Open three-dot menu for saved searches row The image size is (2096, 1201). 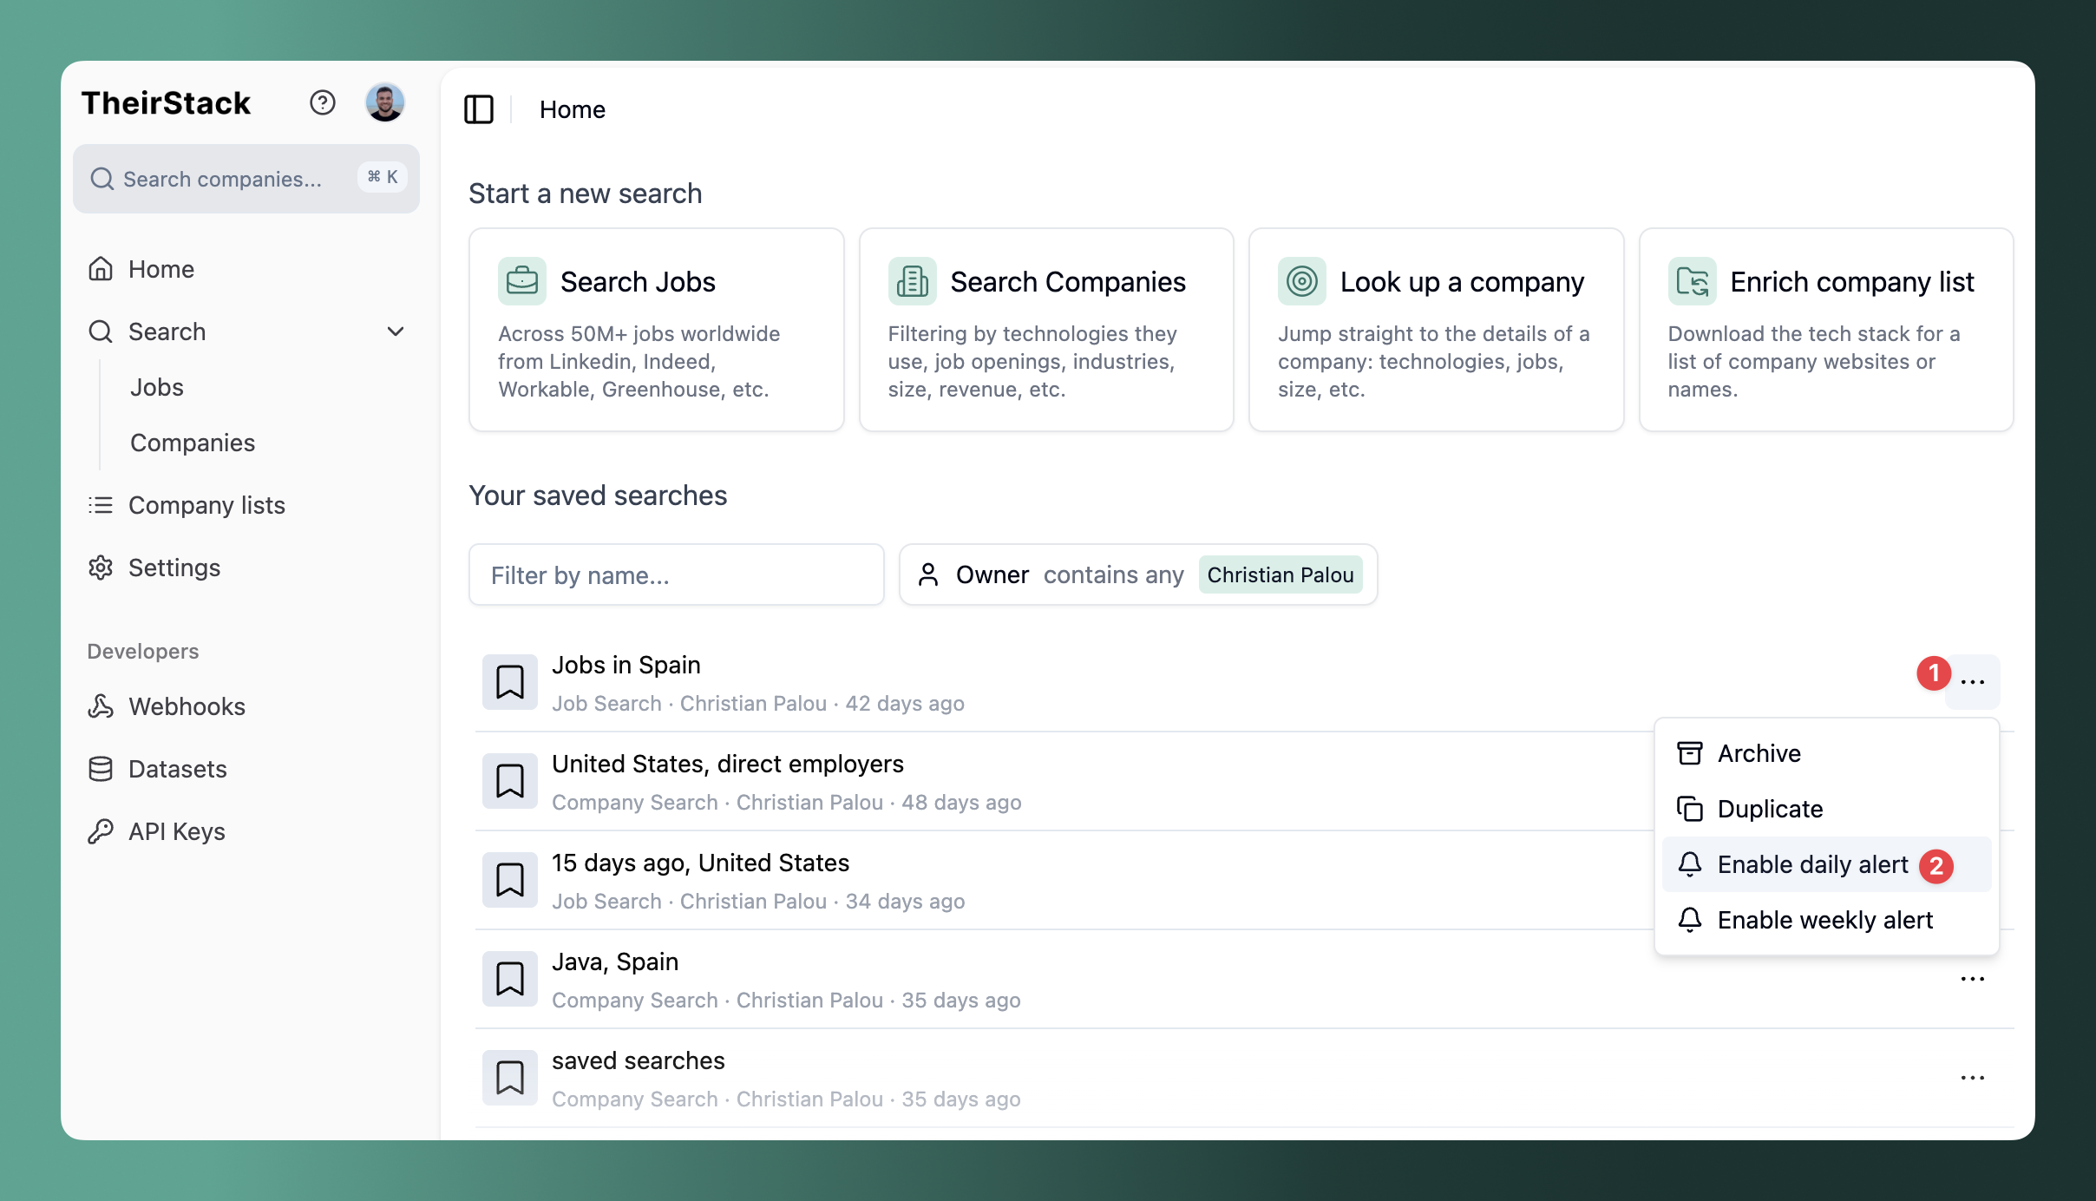pyautogui.click(x=1972, y=1078)
